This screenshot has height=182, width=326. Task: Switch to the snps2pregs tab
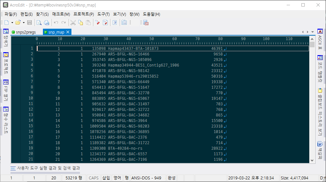(x=24, y=32)
